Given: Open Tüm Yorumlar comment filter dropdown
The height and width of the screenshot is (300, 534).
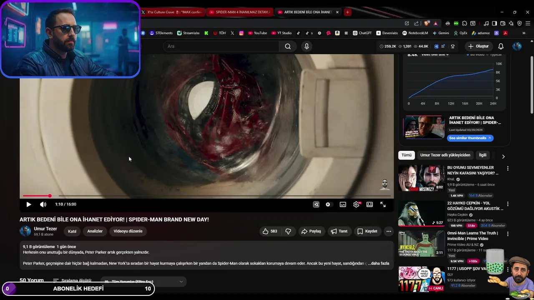Looking at the screenshot, I should (143, 282).
